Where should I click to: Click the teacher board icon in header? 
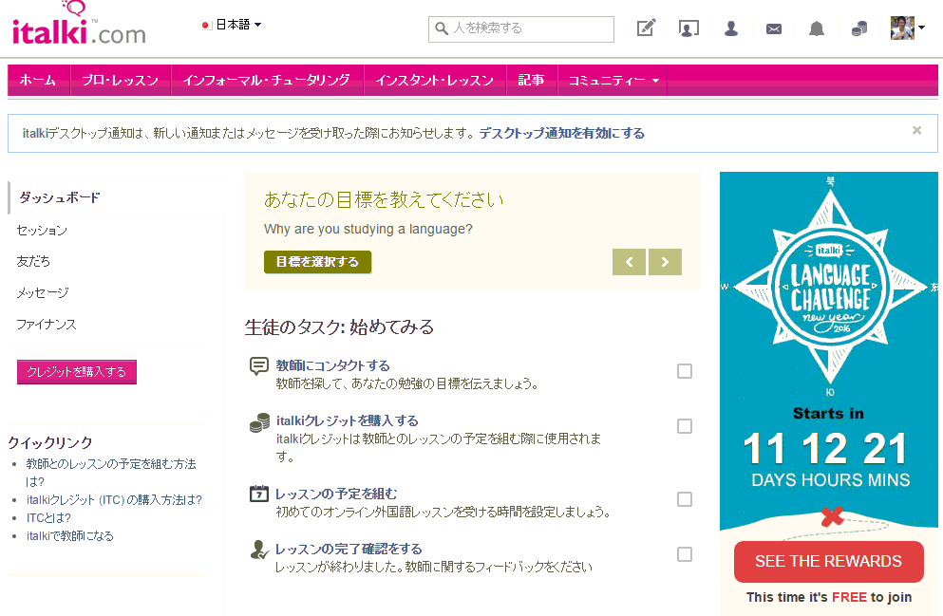tap(688, 28)
